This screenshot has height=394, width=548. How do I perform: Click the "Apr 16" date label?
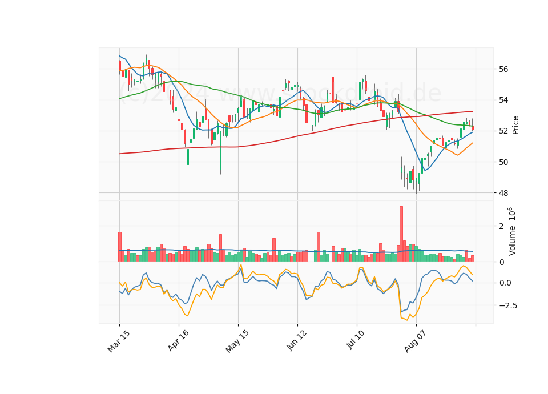click(178, 341)
